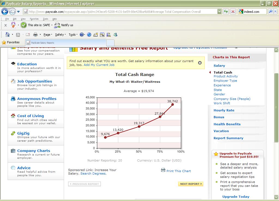Click the Upgrade Today link

coord(236,197)
